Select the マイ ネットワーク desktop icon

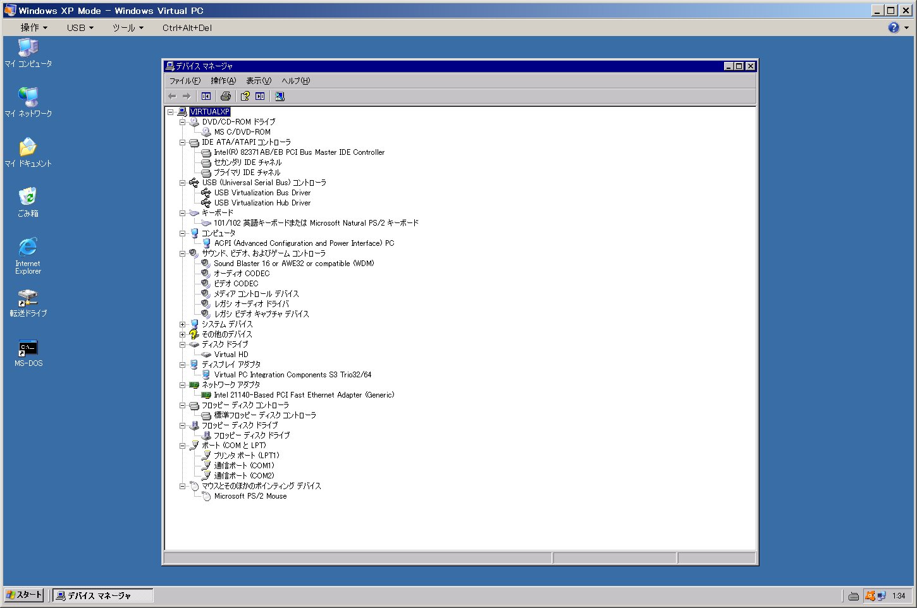[x=28, y=102]
